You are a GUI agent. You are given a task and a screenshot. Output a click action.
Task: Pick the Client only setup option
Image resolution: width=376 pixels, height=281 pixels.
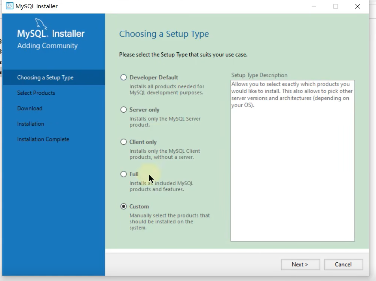[123, 142]
